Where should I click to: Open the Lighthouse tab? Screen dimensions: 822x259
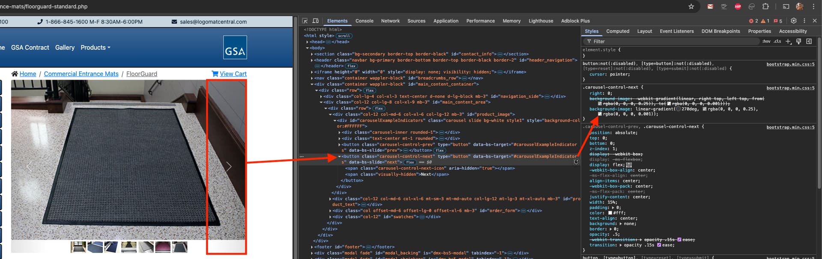tap(541, 21)
